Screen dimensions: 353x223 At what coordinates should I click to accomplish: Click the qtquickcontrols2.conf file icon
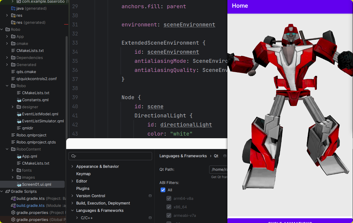click(13, 79)
